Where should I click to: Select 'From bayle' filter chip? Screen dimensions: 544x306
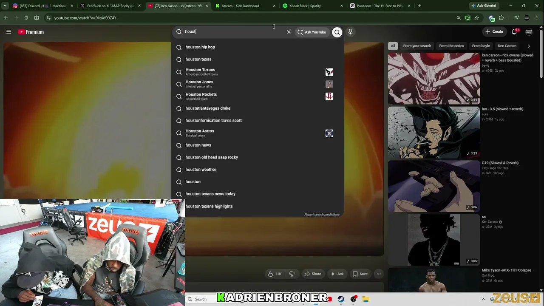pyautogui.click(x=481, y=46)
